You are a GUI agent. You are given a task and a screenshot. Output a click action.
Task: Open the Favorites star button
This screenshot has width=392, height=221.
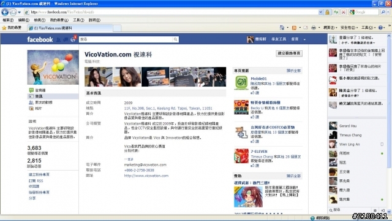(x=12, y=28)
